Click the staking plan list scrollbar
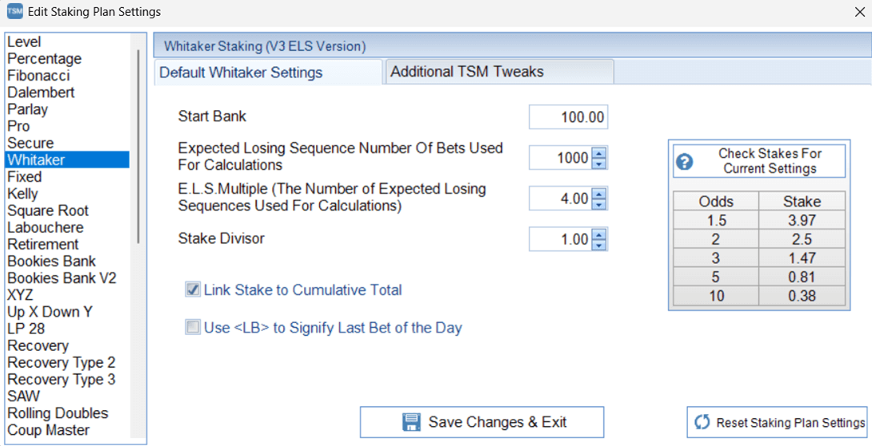 click(x=138, y=147)
